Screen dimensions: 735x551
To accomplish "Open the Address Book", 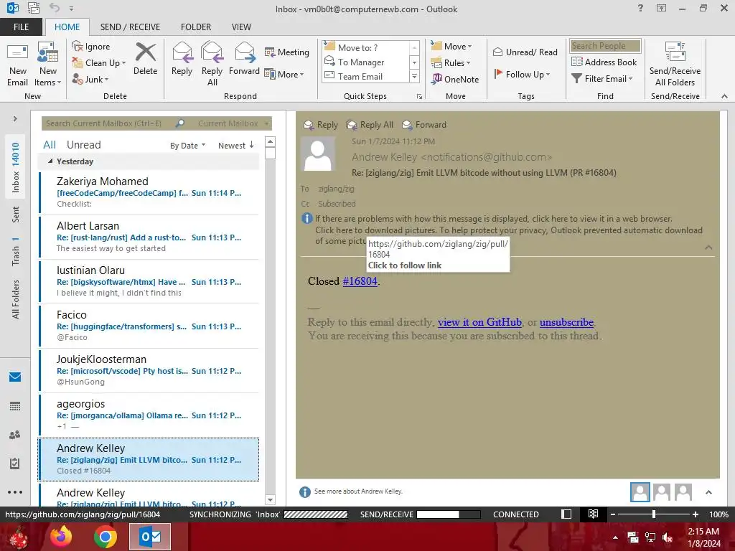I will click(x=604, y=62).
